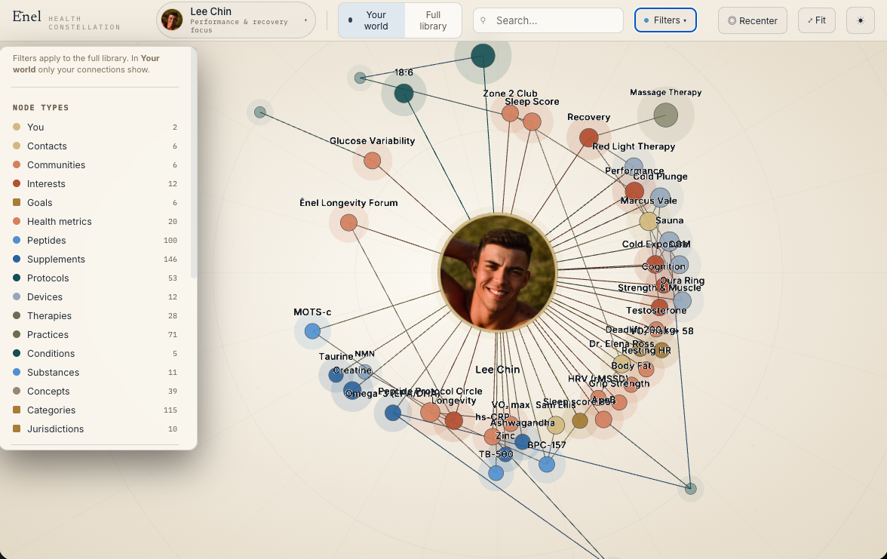
Task: Select the Concepts filter row
Action: (95, 391)
